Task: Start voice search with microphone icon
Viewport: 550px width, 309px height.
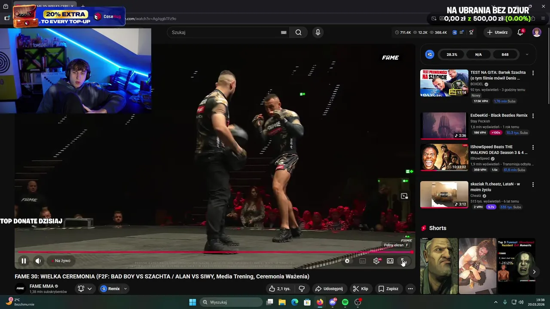Action: tap(318, 32)
